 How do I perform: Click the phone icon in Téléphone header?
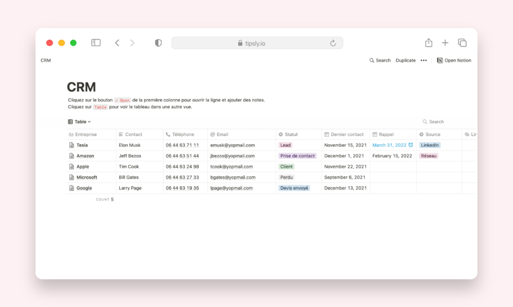coord(168,134)
